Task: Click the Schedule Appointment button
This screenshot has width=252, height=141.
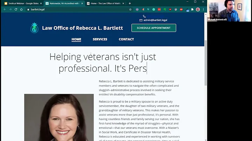Action: (x=154, y=28)
